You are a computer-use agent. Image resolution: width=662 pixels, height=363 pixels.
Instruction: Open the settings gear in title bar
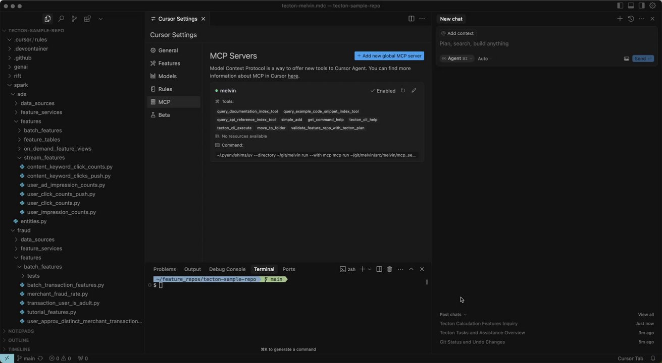coord(652,6)
